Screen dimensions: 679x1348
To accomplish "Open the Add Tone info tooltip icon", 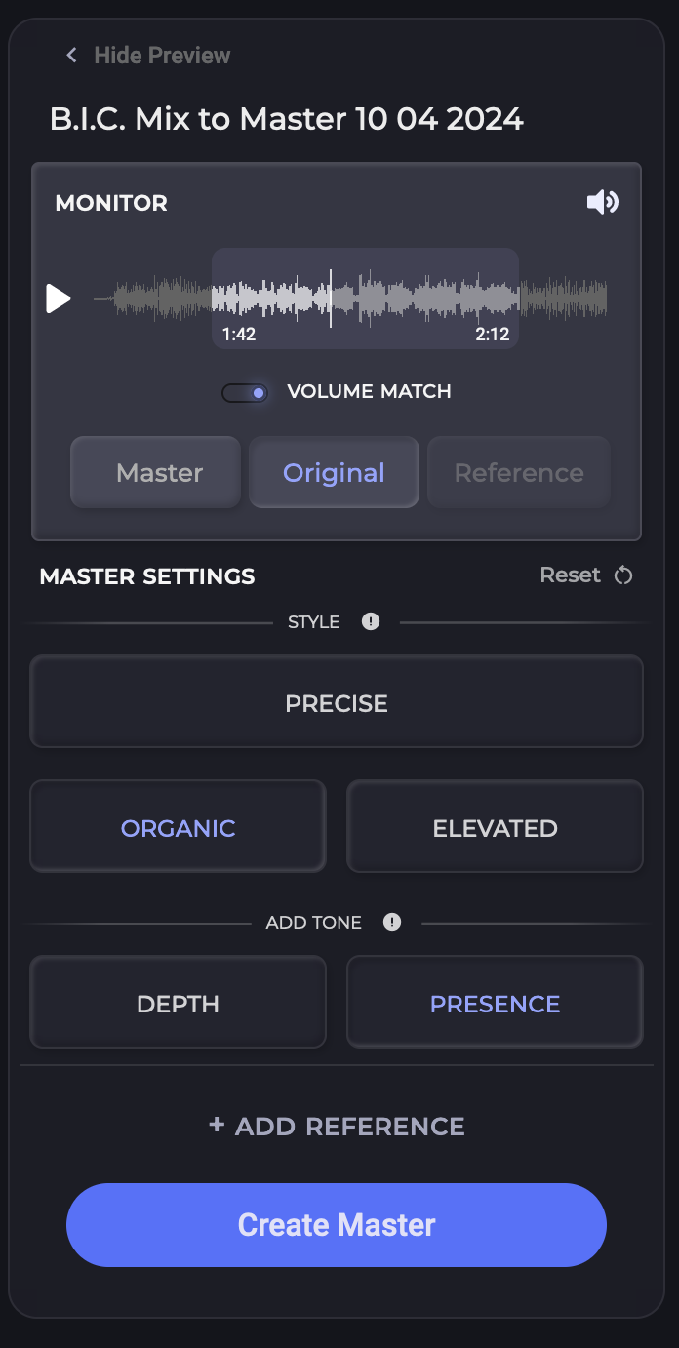I will (x=392, y=921).
